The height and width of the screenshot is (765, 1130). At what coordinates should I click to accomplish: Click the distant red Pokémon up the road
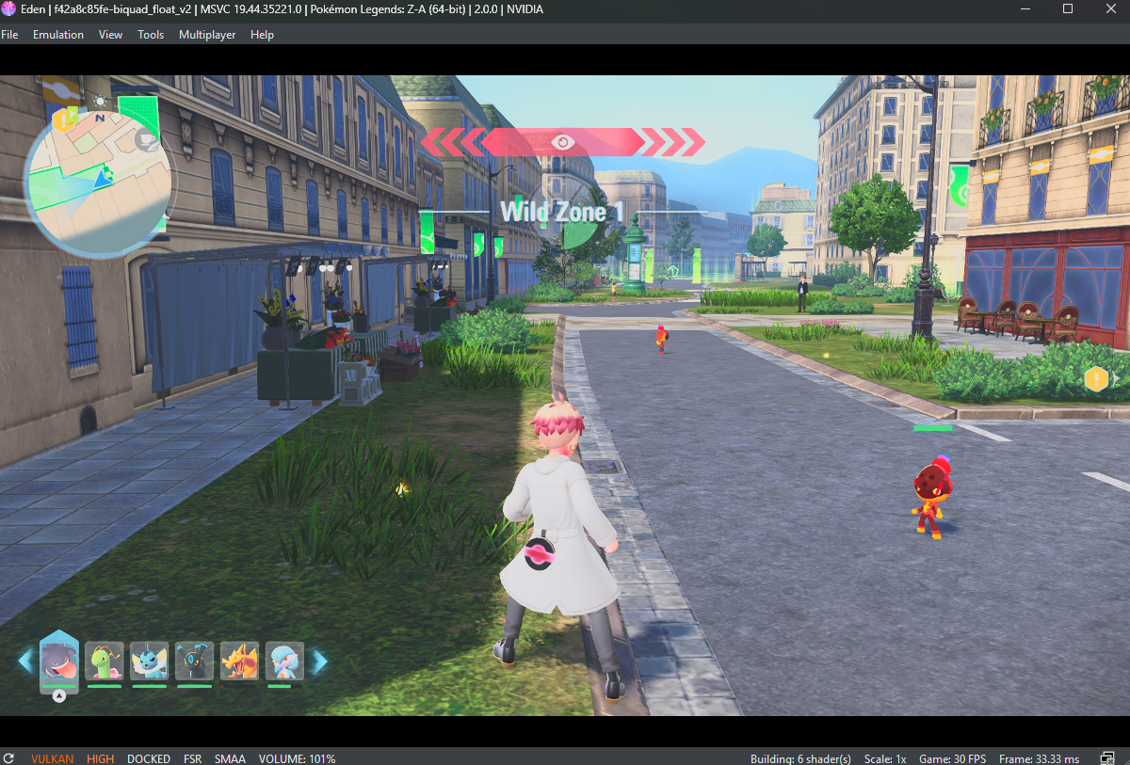click(661, 338)
